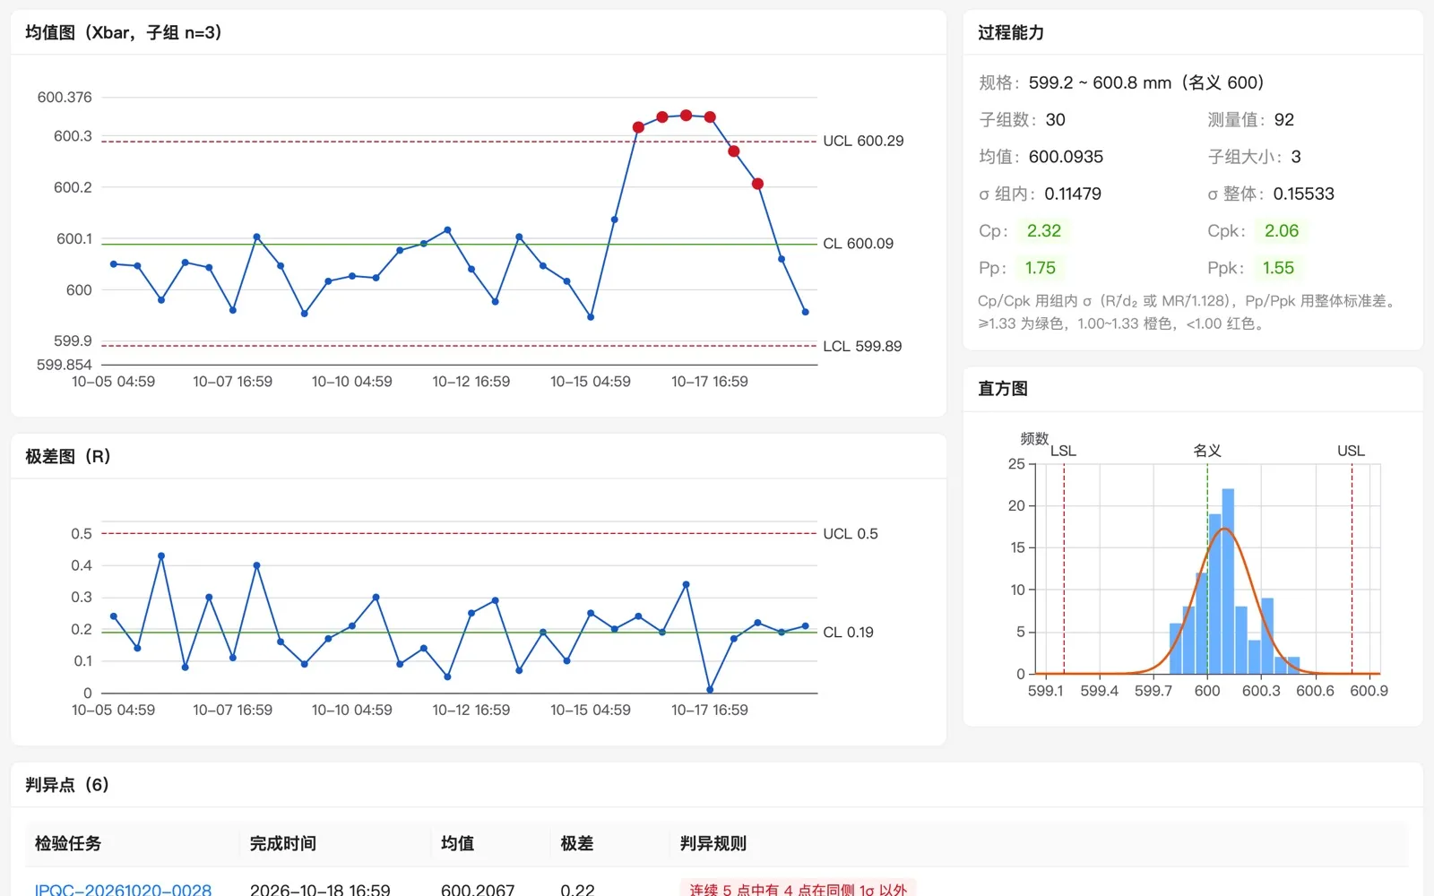This screenshot has height=896, width=1434.
Task: Click the green Cp value 2.32
Action: pyautogui.click(x=1043, y=231)
